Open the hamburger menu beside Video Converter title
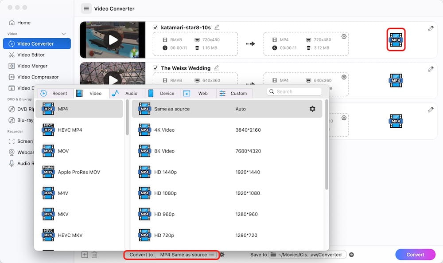 pos(86,9)
